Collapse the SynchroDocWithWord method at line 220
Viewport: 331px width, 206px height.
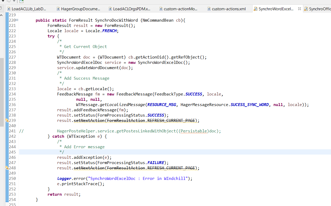point(17,20)
